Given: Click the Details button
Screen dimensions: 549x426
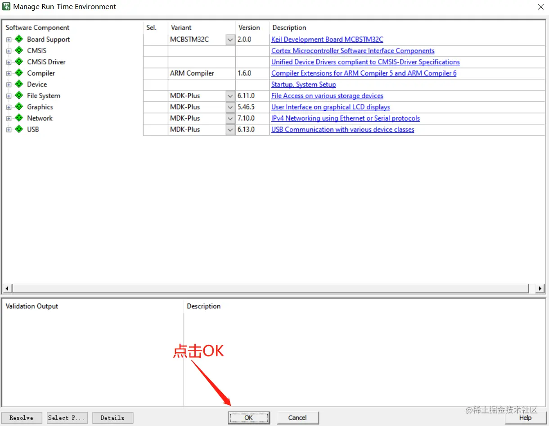Looking at the screenshot, I should click(112, 418).
